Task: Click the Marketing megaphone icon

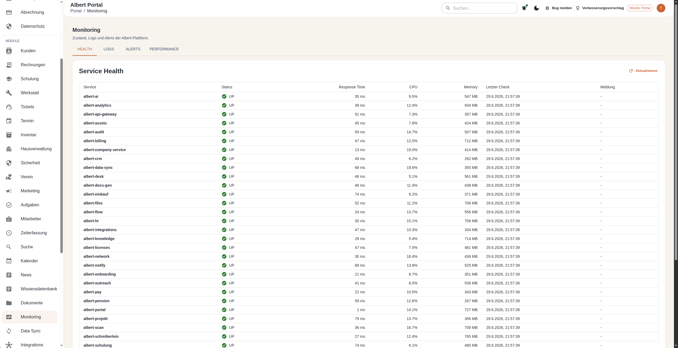Action: click(x=9, y=191)
